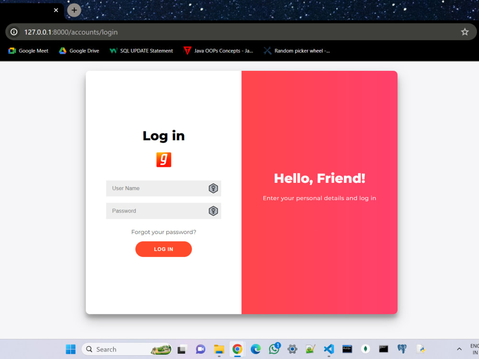Click the password manager key icon in User Name field
This screenshot has width=479, height=359.
213,188
